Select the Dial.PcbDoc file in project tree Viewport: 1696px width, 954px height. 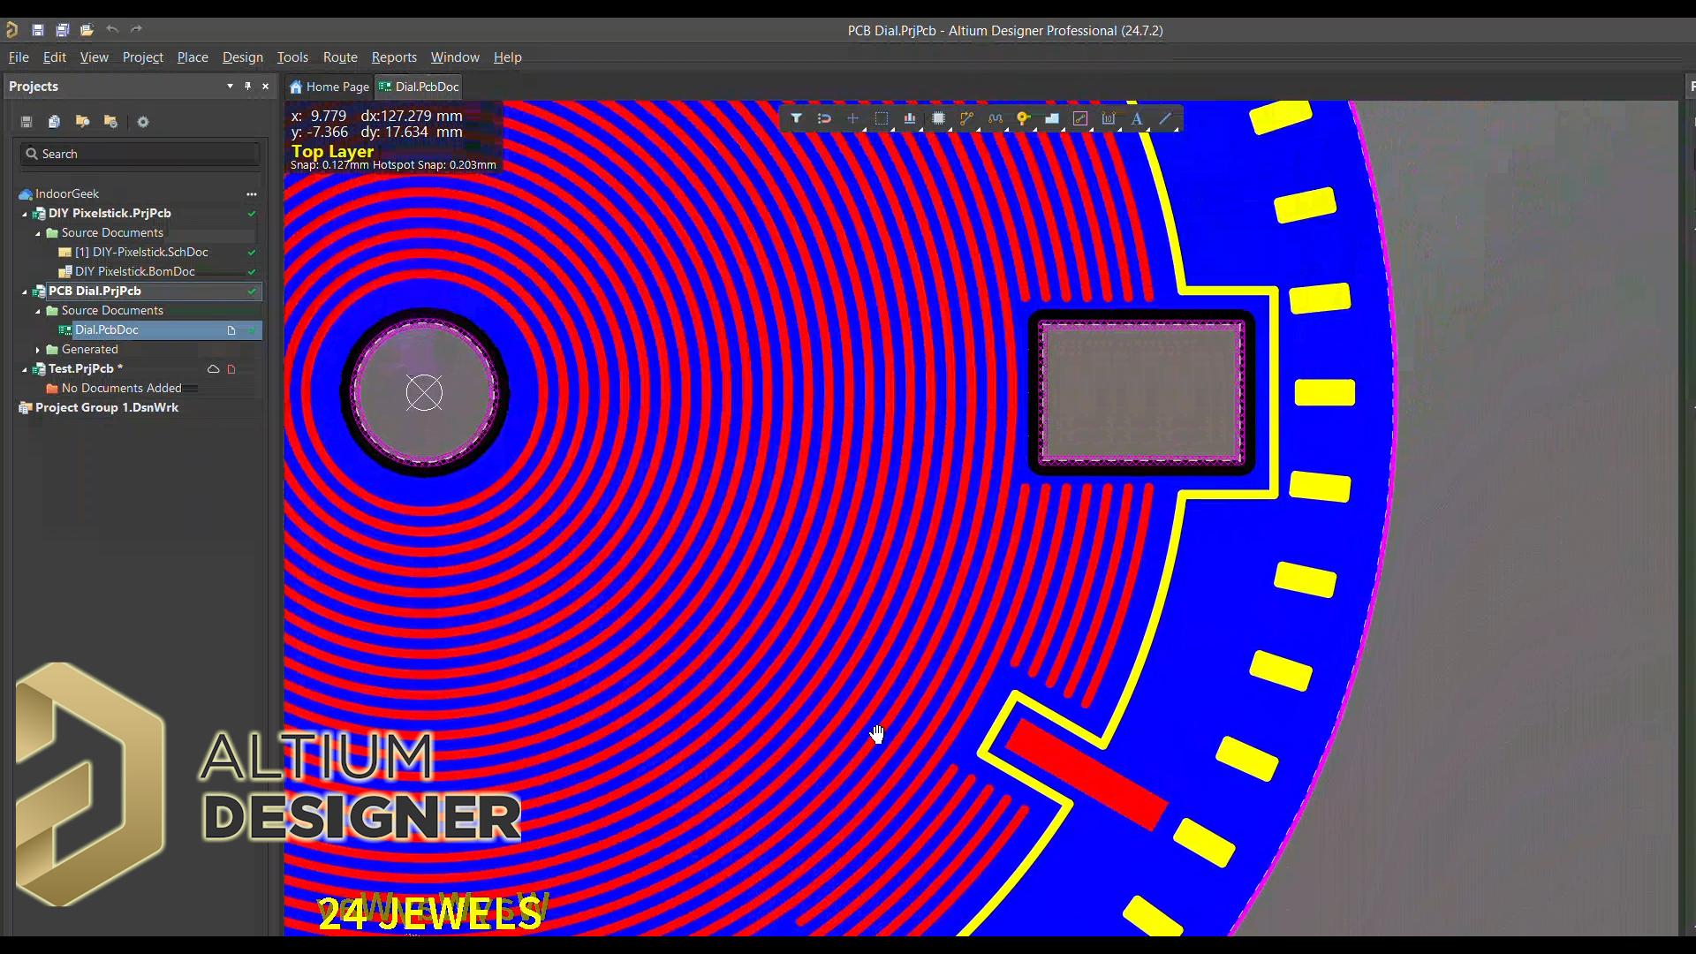coord(106,329)
